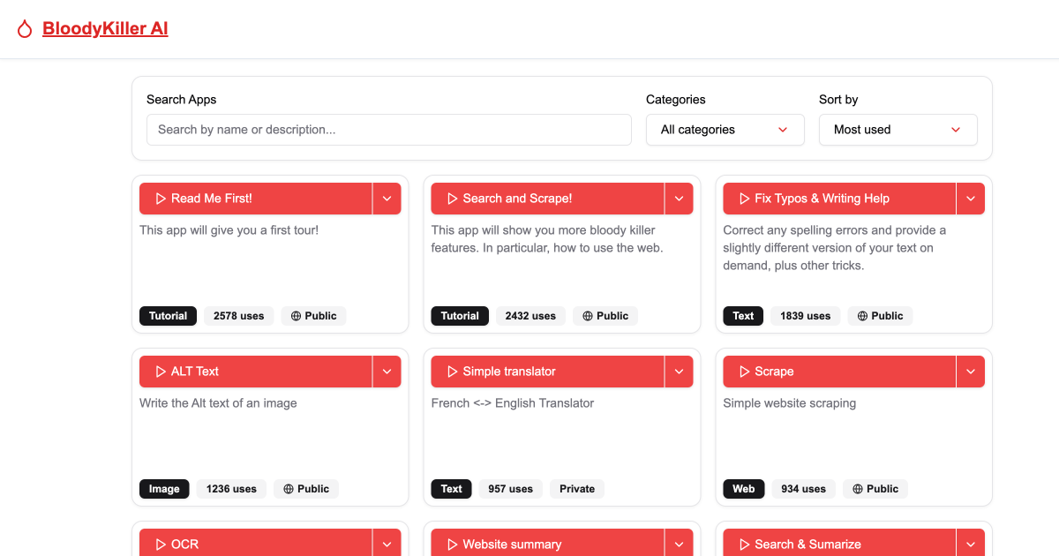The width and height of the screenshot is (1059, 556).
Task: Run the Scrape app
Action: (x=839, y=372)
